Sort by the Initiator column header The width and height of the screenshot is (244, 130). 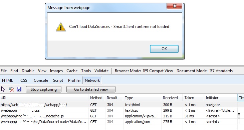[221, 98]
